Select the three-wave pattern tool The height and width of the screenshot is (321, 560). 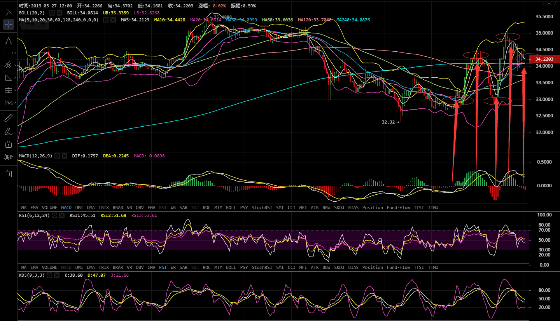coord(9,103)
